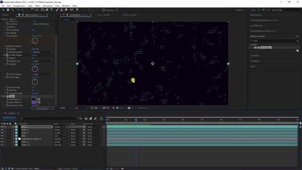Image resolution: width=302 pixels, height=170 pixels.
Task: Open the File menu
Action: pyautogui.click(x=3, y=6)
